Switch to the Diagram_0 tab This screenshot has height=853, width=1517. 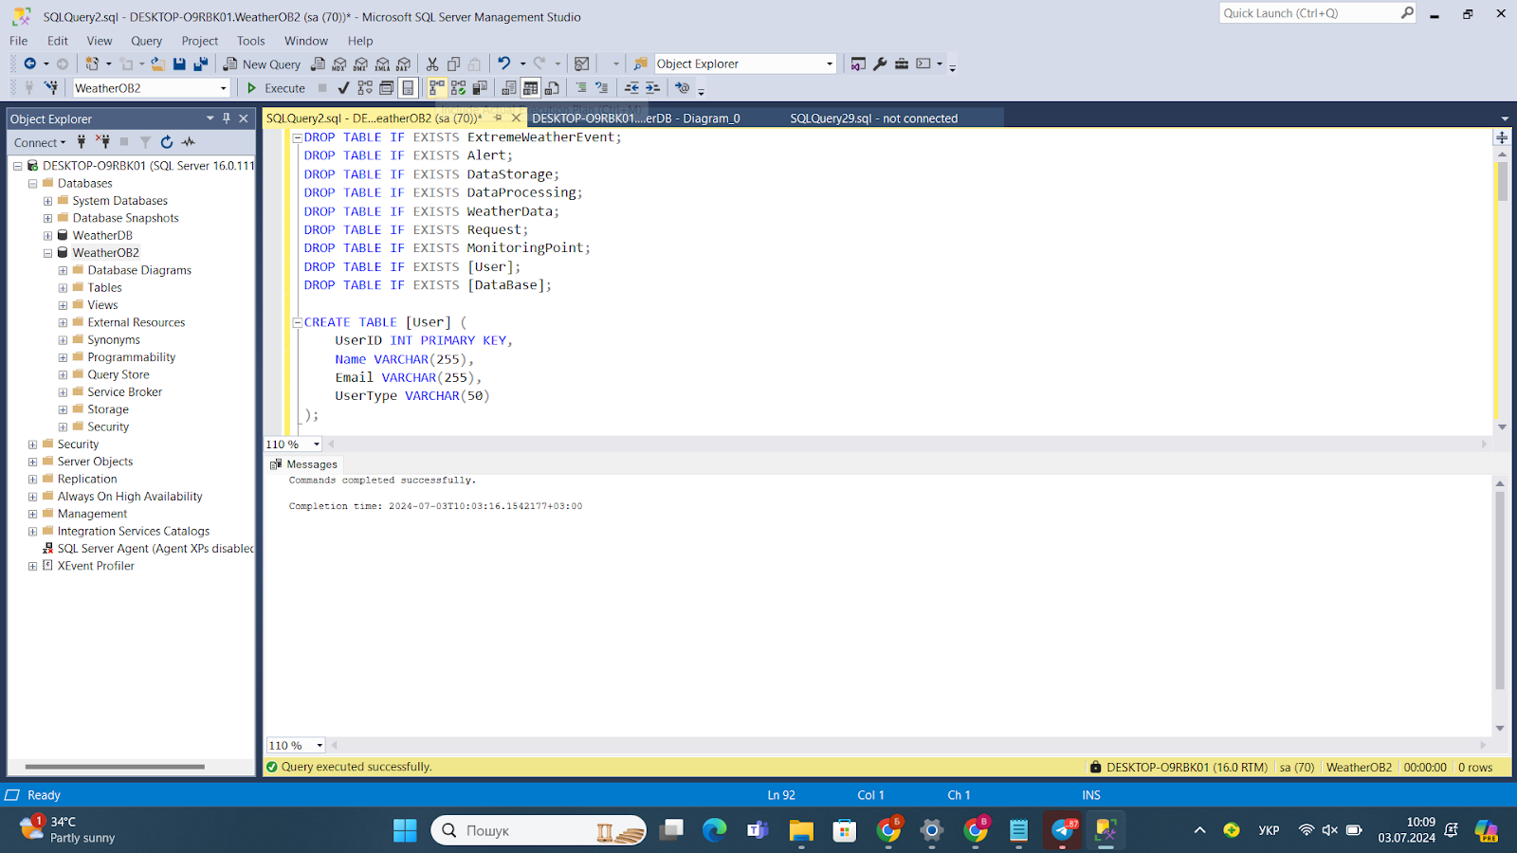click(635, 118)
